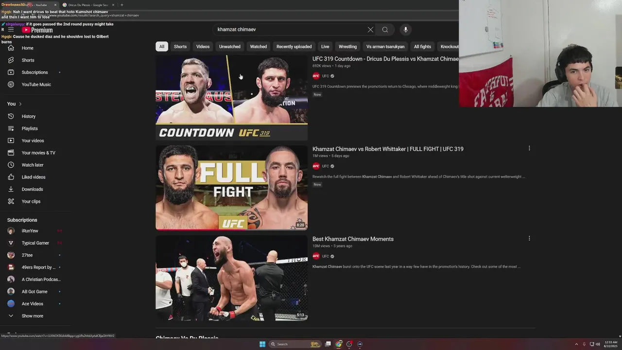Open iRunYew subscription channel
This screenshot has width=622, height=350.
[x=35, y=231]
